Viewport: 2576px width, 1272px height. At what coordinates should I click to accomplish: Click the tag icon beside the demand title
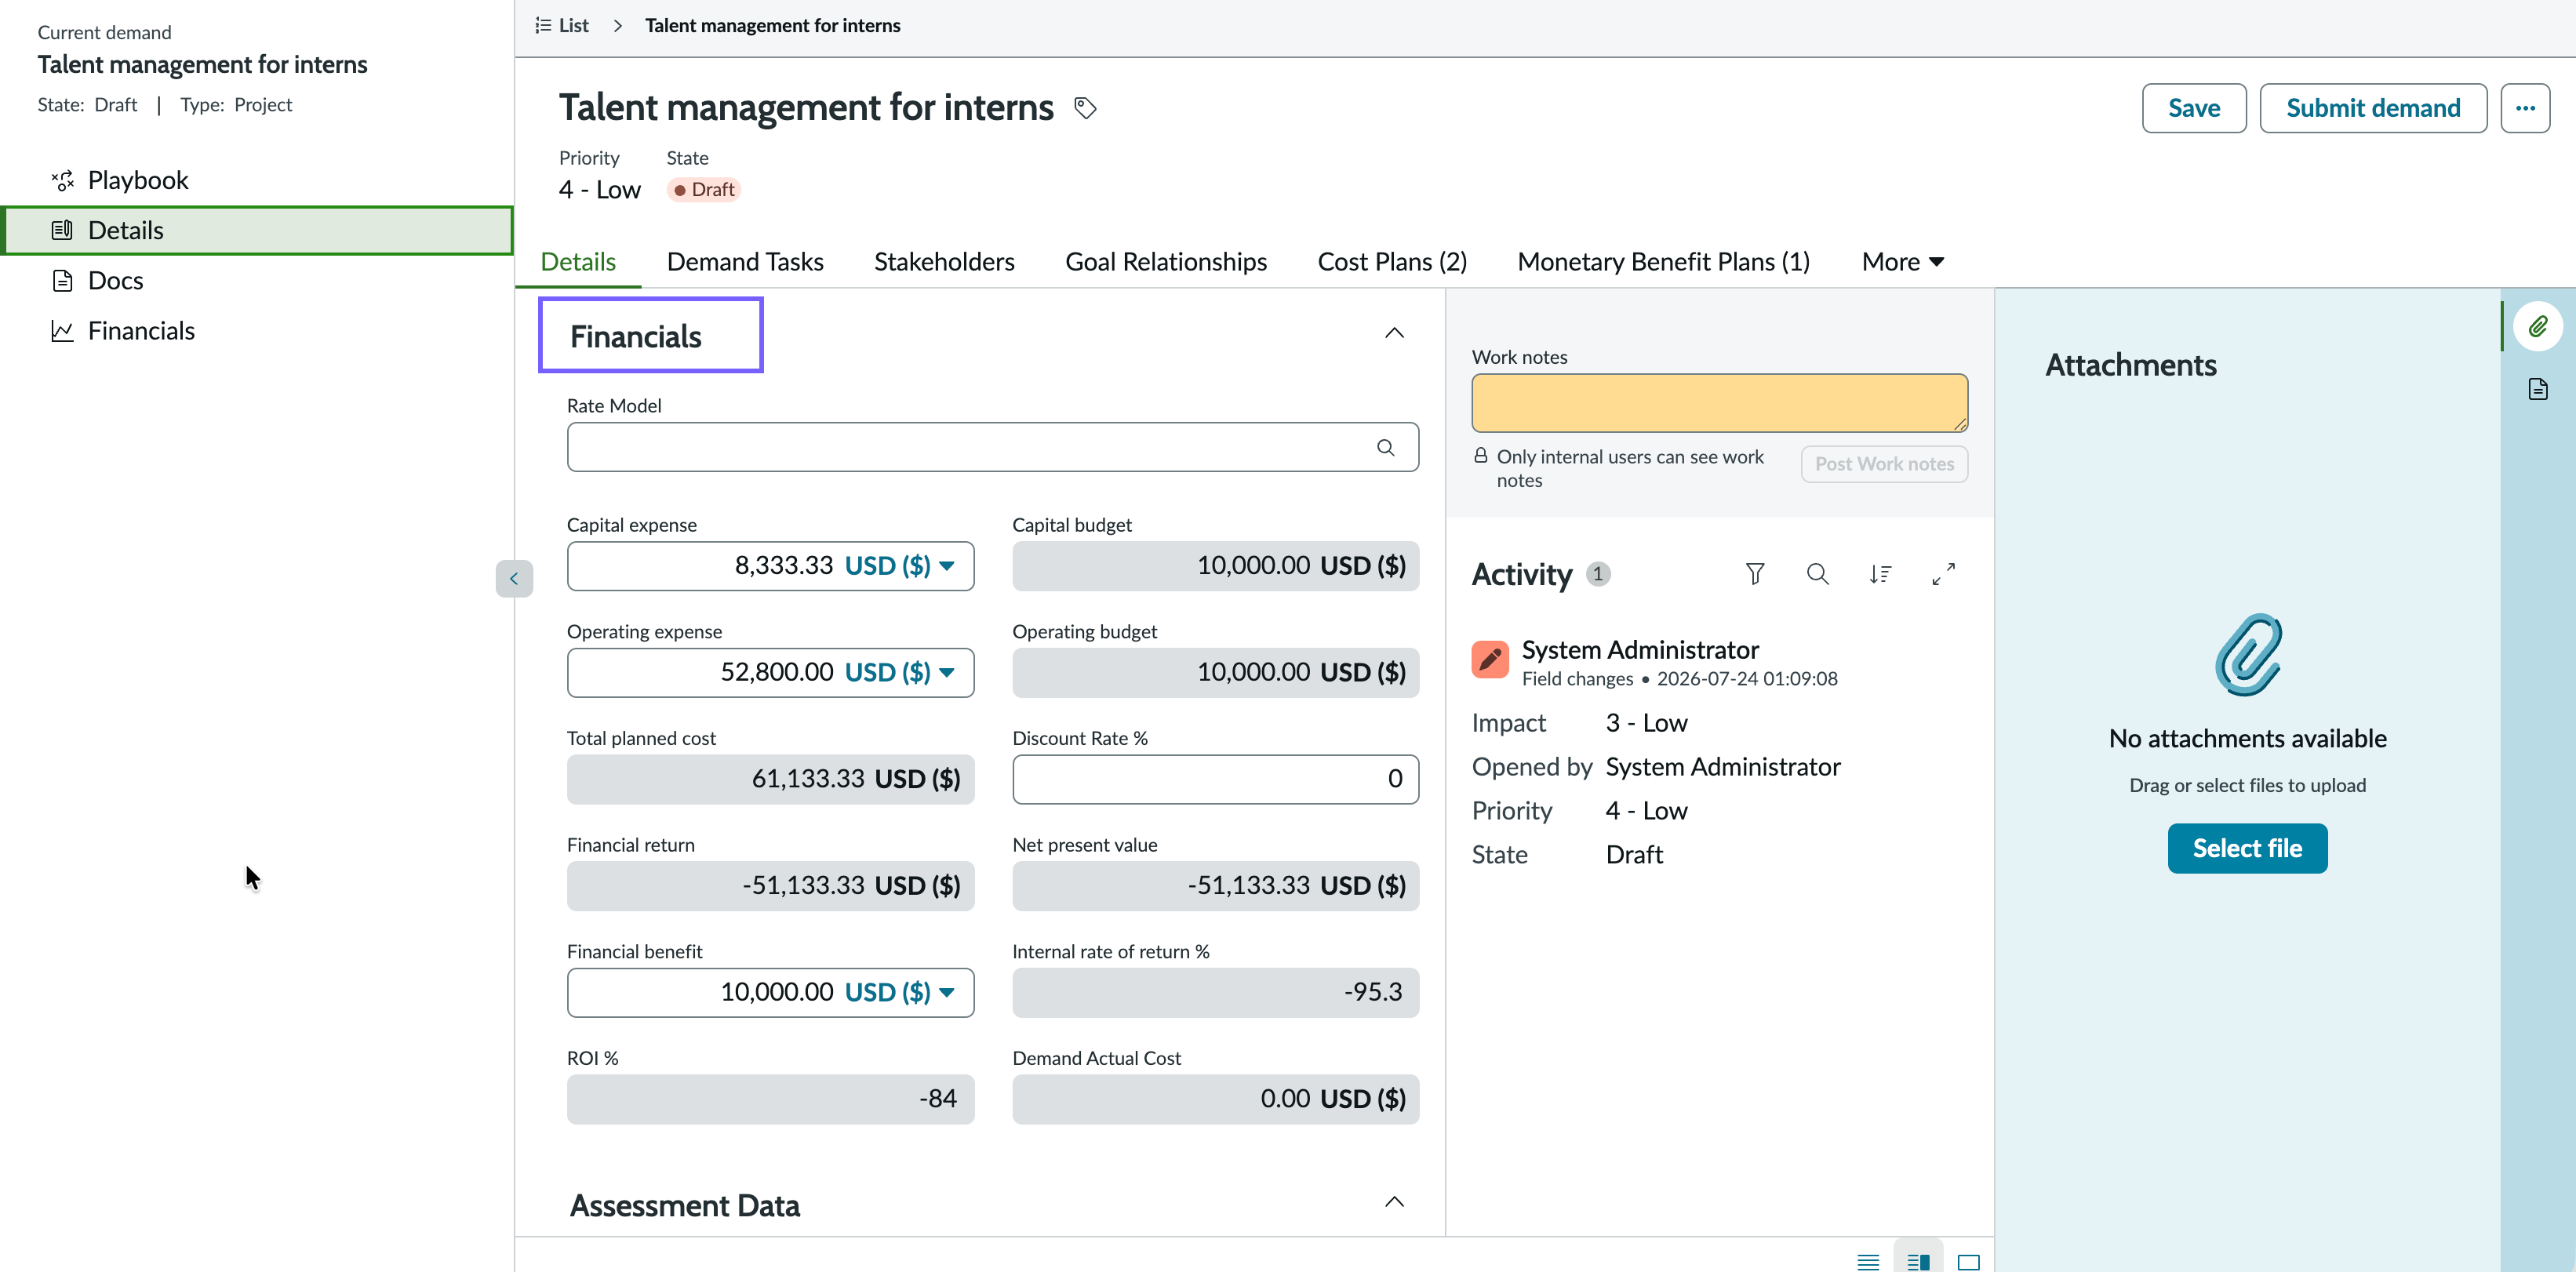coord(1085,108)
